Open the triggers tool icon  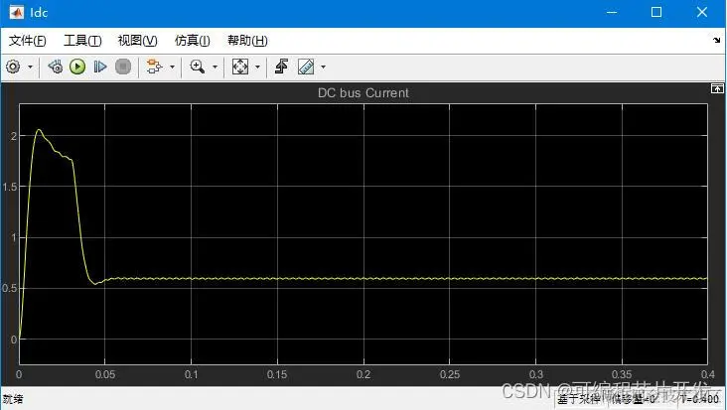coord(281,67)
